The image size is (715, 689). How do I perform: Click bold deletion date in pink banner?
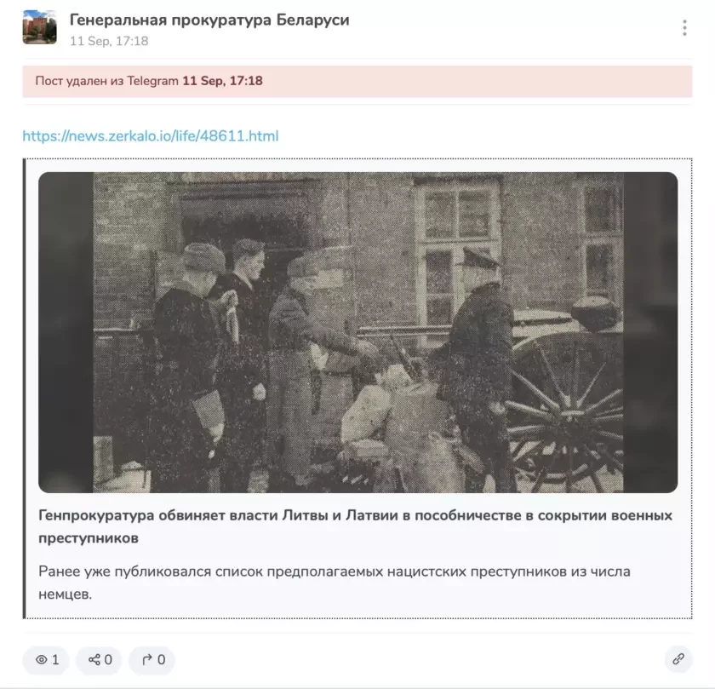pyautogui.click(x=222, y=81)
